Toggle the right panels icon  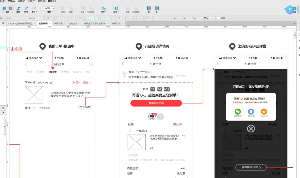[x=157, y=8]
